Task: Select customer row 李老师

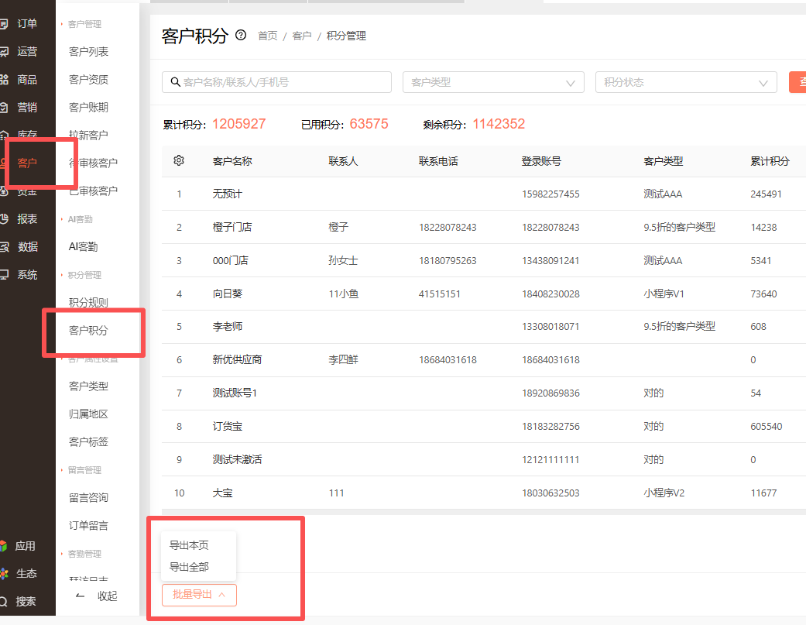Action: [x=484, y=326]
